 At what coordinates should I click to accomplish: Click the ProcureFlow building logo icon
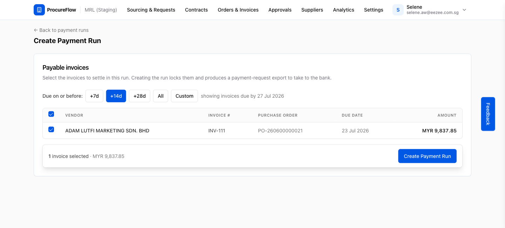pos(39,10)
